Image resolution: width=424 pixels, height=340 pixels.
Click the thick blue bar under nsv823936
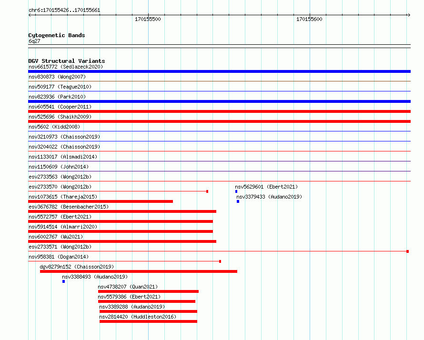pos(219,101)
